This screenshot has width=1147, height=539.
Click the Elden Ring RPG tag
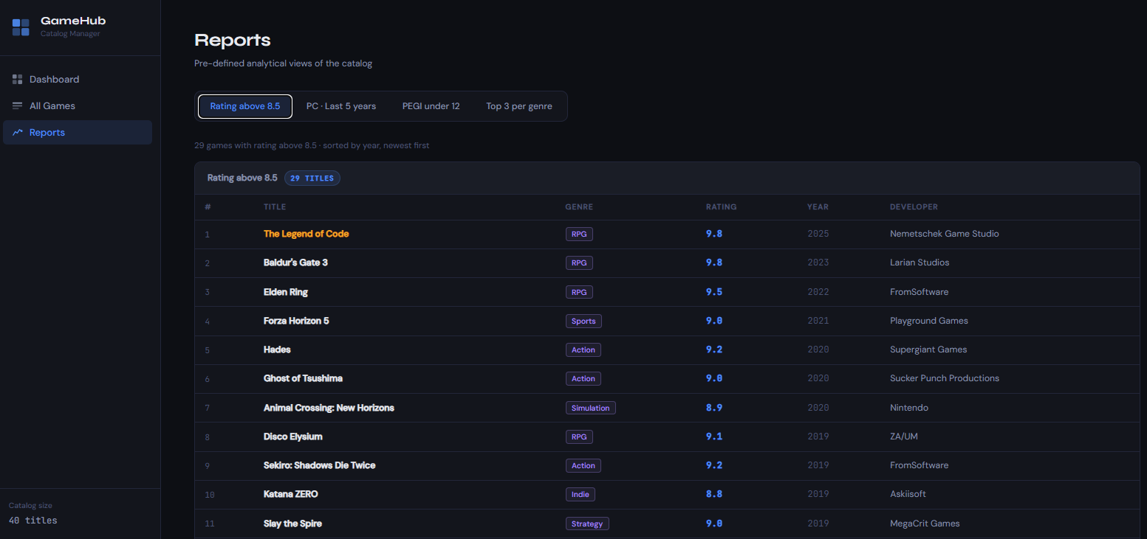point(579,292)
